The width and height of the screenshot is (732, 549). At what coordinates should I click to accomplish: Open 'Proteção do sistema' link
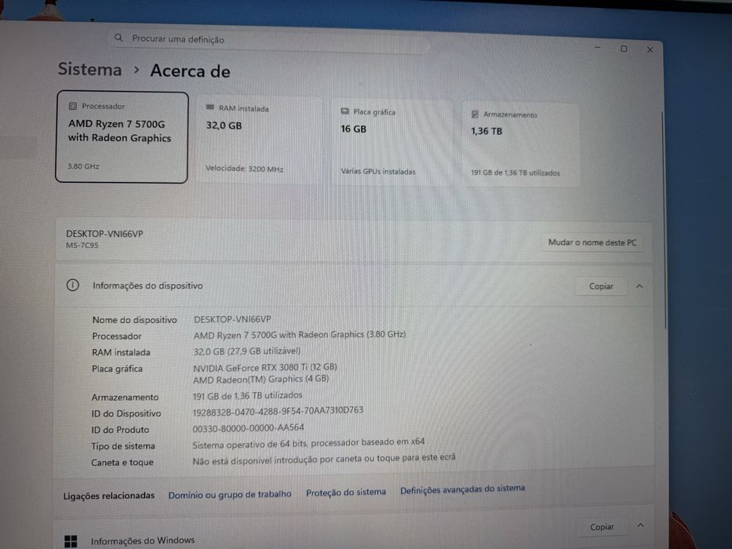click(x=346, y=492)
